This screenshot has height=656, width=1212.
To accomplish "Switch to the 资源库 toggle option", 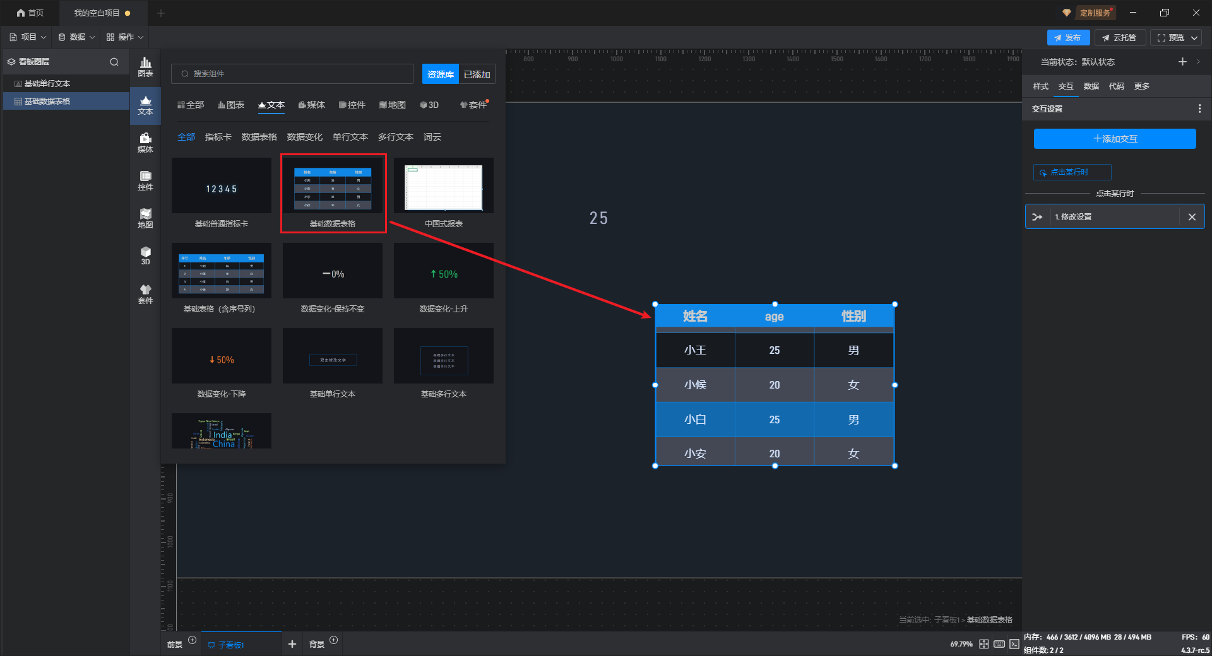I will (441, 74).
